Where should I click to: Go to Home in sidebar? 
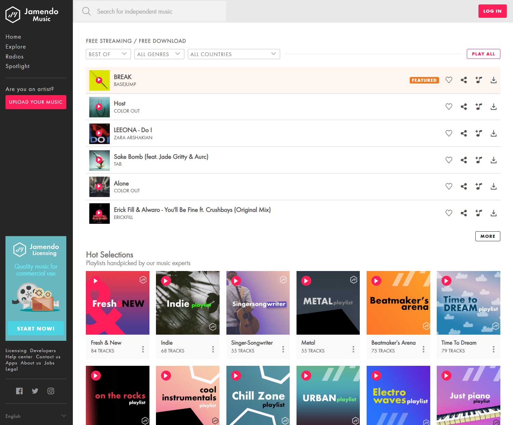13,37
